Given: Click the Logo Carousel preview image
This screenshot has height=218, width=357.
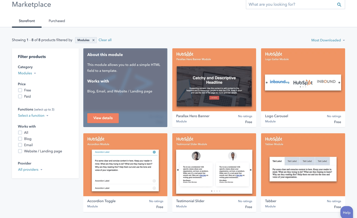Looking at the screenshot, I should pyautogui.click(x=303, y=82).
